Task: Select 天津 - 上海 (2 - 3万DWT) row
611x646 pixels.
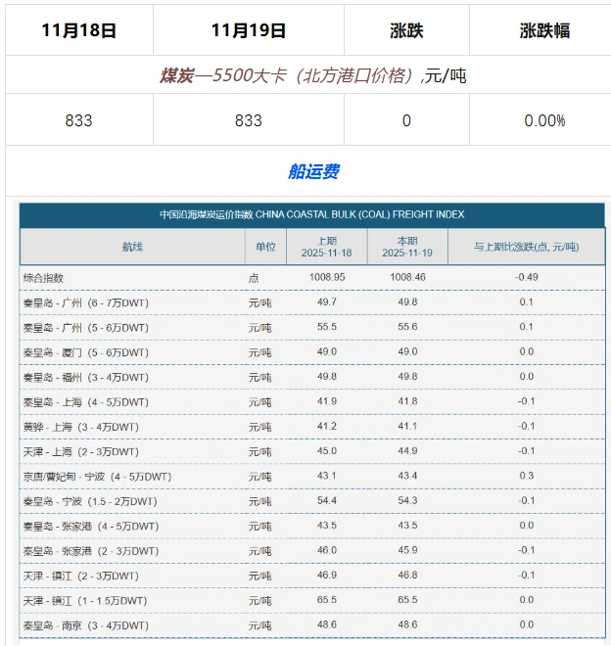Action: 312,451
